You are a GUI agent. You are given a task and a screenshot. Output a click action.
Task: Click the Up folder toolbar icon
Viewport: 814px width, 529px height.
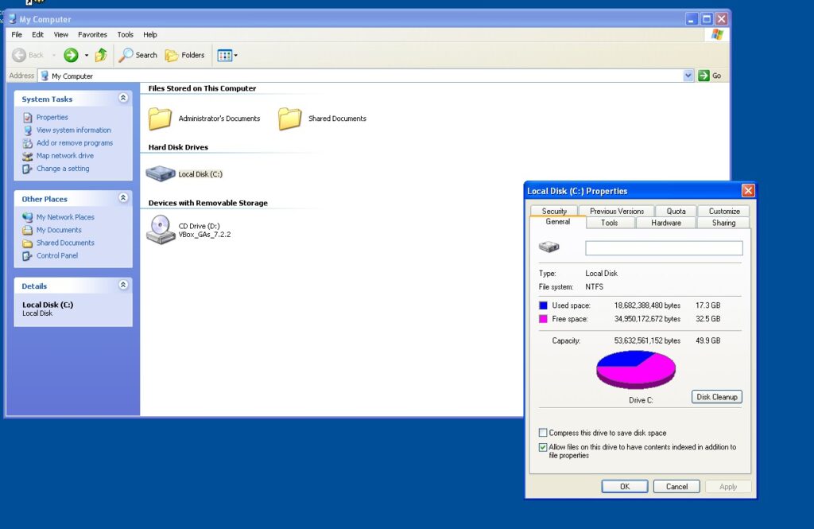(x=101, y=55)
